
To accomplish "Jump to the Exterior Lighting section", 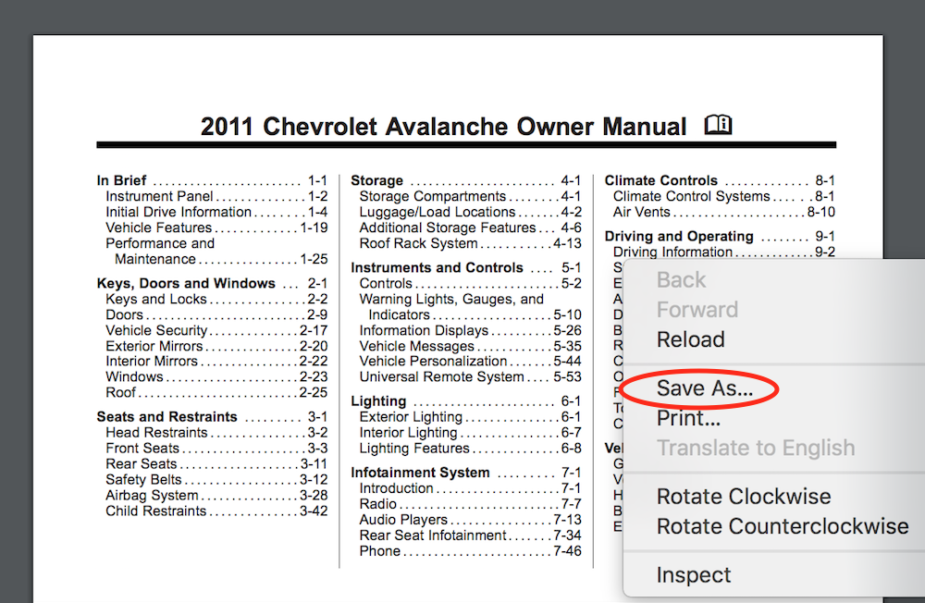I will (410, 417).
